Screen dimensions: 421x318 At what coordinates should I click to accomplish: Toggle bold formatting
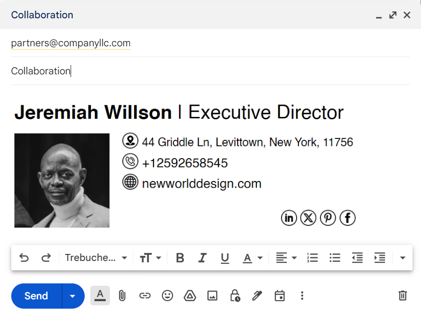click(180, 258)
